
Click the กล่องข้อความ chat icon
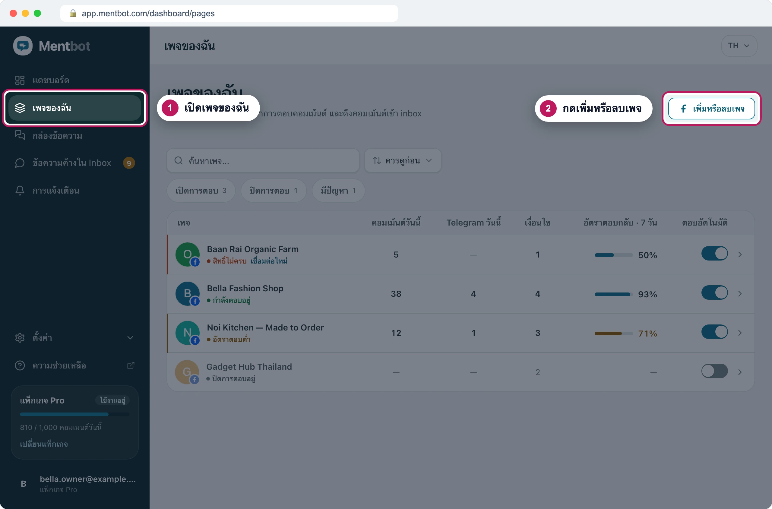tap(20, 135)
